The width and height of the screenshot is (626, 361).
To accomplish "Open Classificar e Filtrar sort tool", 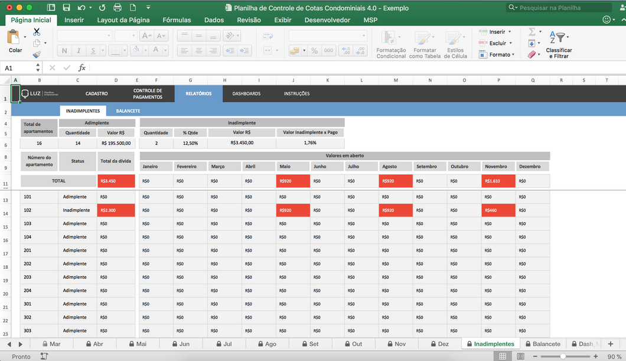I will click(x=558, y=44).
